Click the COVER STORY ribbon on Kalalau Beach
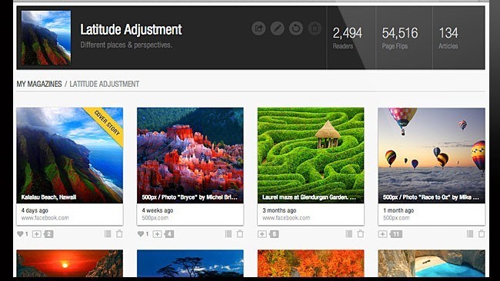Viewport: 500px width, 281px height. (107, 123)
